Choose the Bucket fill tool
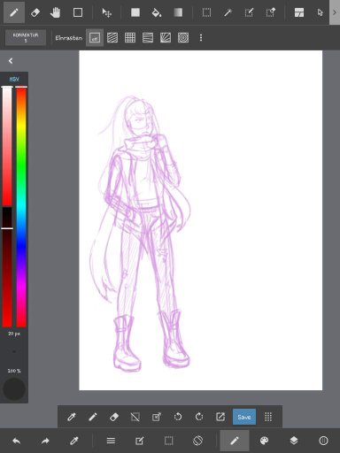 [157, 12]
